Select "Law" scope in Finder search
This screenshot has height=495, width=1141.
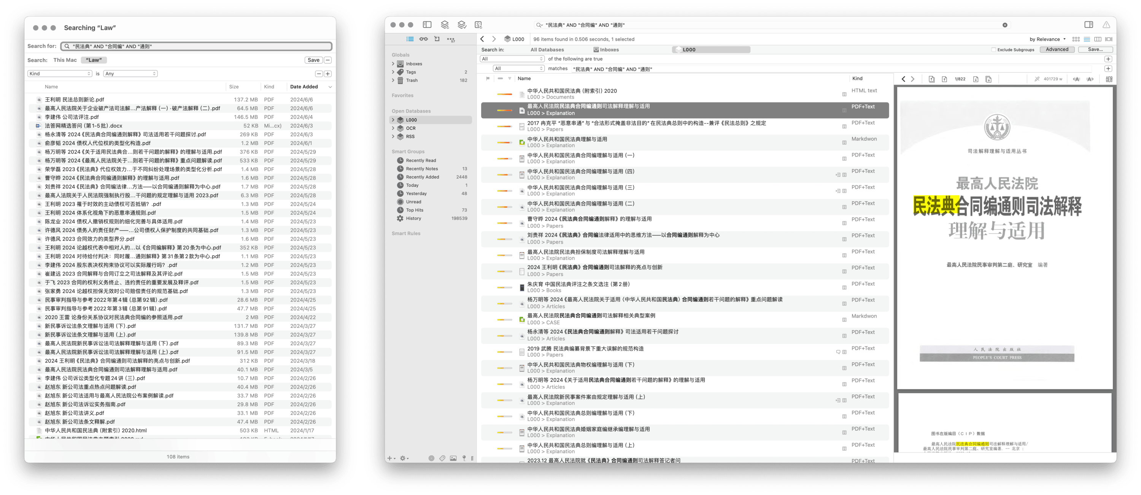point(94,60)
